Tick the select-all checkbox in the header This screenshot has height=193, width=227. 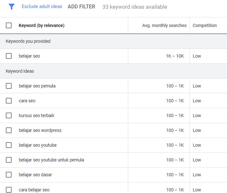(x=9, y=25)
